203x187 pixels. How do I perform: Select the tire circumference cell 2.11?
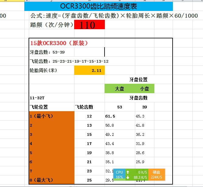pyautogui.click(x=89, y=70)
